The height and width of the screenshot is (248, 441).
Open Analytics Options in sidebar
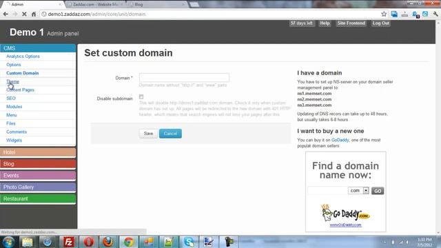23,56
